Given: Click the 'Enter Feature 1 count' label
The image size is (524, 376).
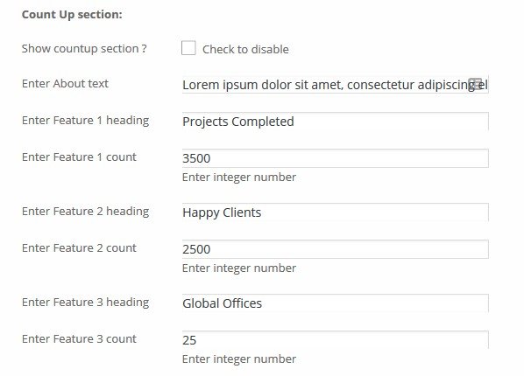Looking at the screenshot, I should pos(79,157).
